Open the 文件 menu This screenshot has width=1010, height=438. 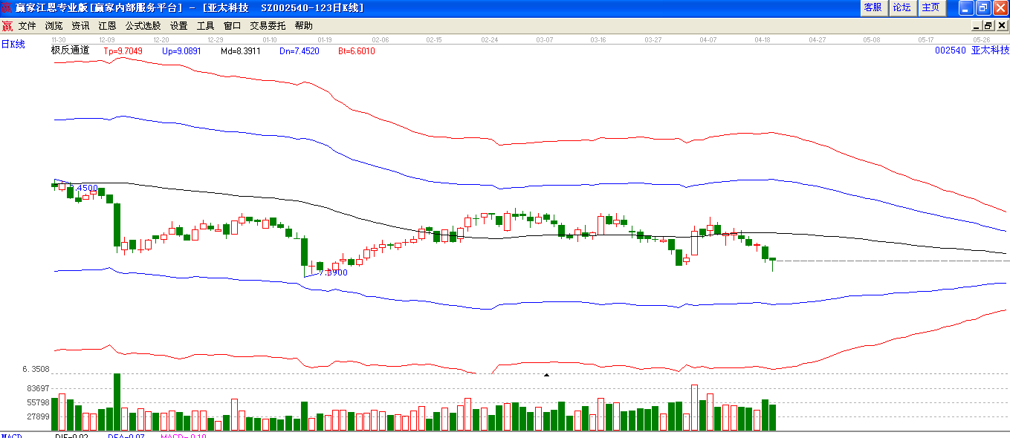click(x=27, y=25)
